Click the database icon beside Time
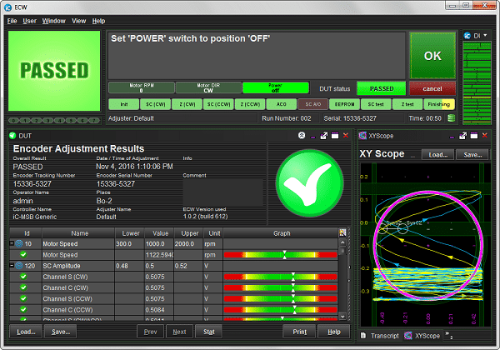500x350 pixels. pyautogui.click(x=451, y=119)
